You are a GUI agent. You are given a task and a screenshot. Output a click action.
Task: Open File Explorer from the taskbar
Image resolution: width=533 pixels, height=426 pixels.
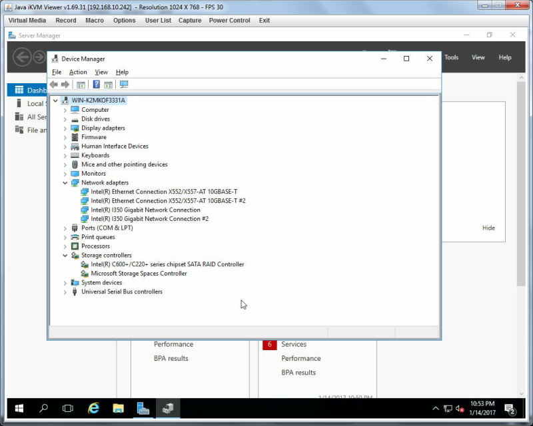118,408
